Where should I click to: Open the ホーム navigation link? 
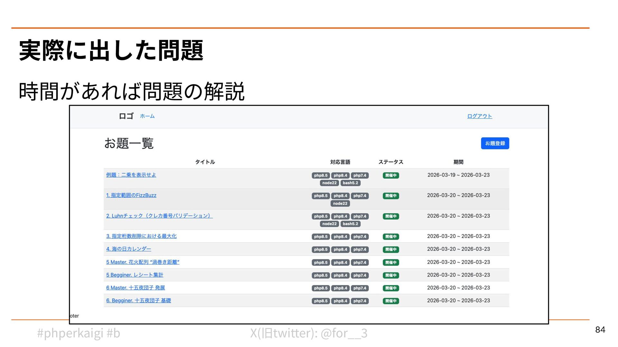tap(147, 116)
